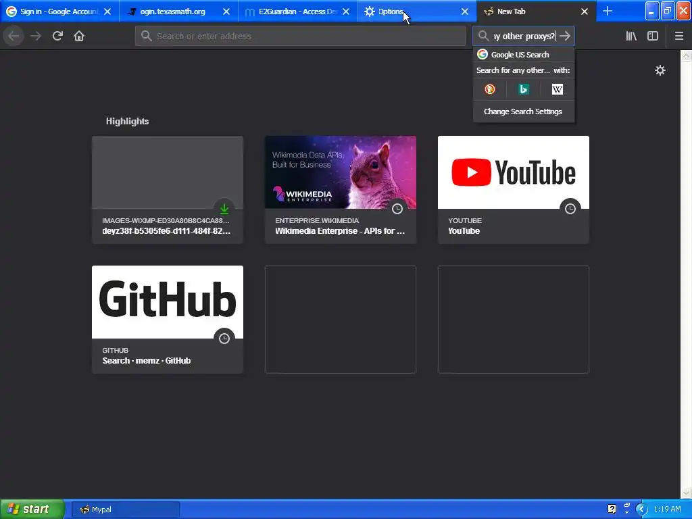Click the 'Search · memz · GitHub' title
The height and width of the screenshot is (519, 692).
tap(147, 361)
